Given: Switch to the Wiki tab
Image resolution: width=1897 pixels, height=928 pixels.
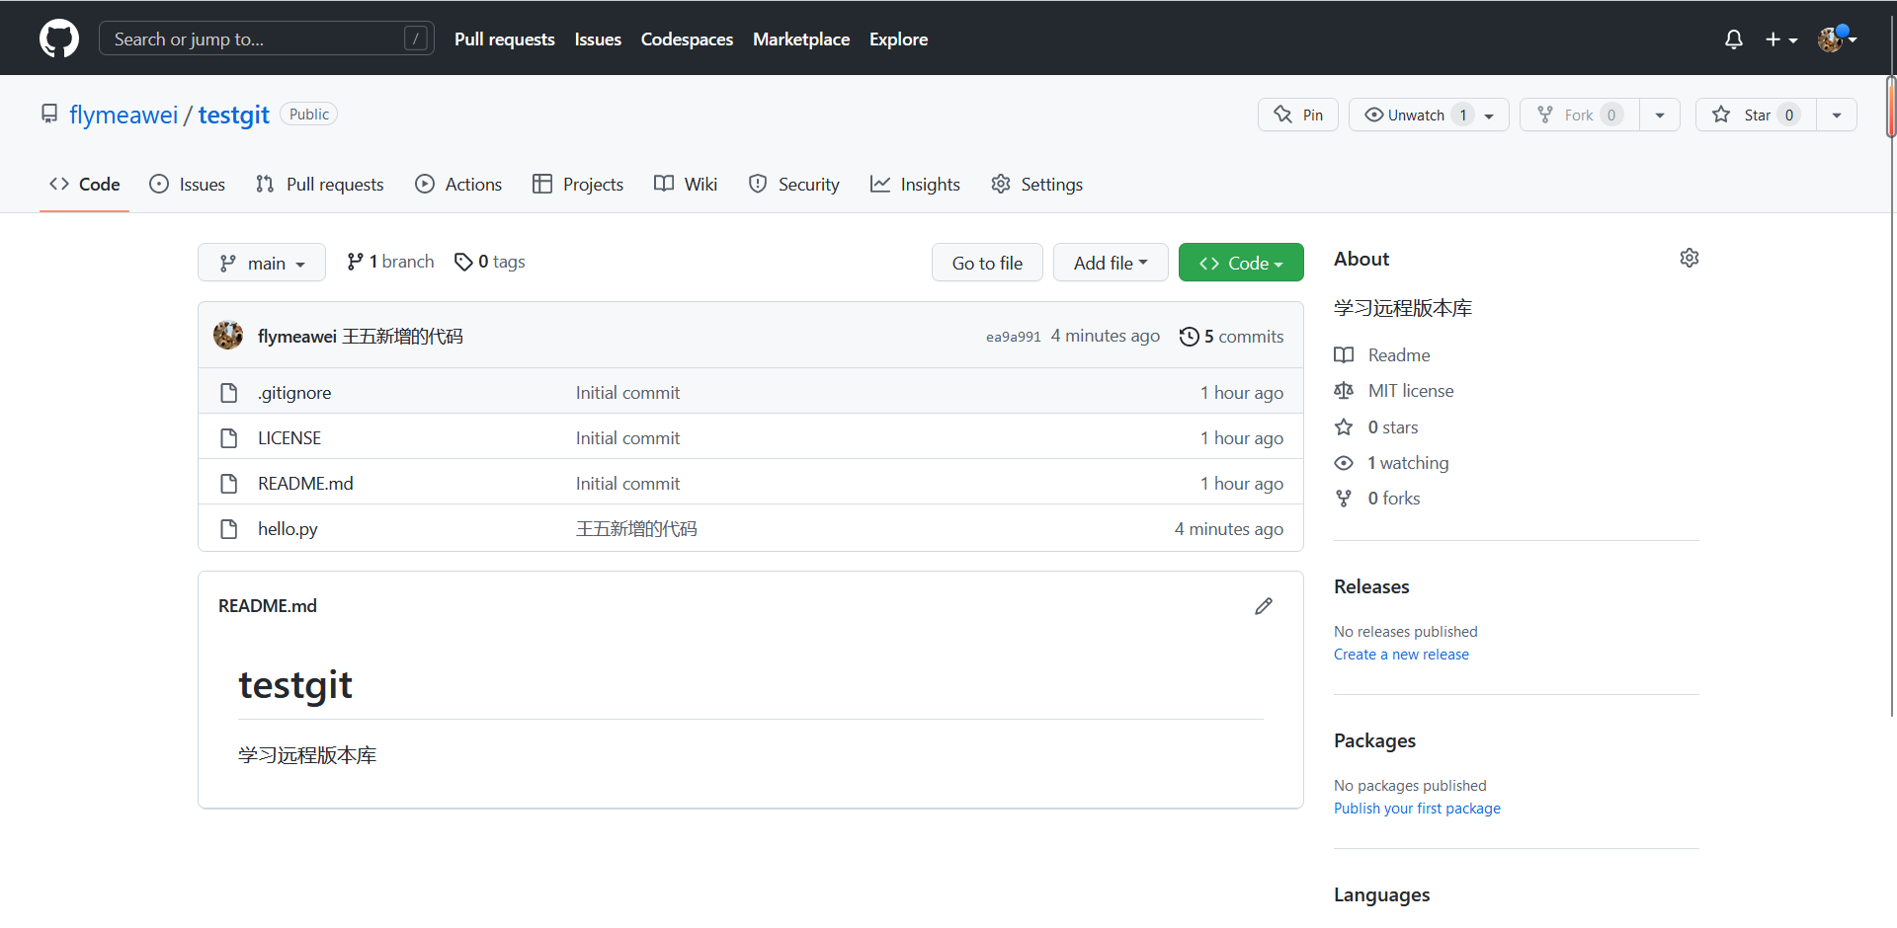Looking at the screenshot, I should click(686, 184).
